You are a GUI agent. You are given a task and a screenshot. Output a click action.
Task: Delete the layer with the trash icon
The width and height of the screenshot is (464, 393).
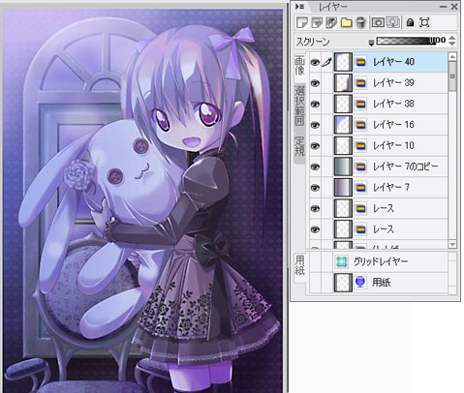[360, 22]
